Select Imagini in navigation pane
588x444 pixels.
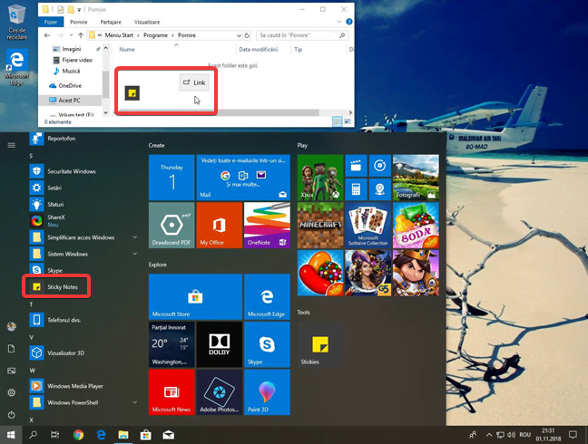point(72,49)
